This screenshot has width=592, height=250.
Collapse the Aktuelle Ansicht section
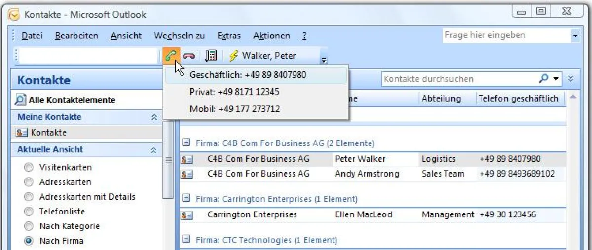click(154, 150)
